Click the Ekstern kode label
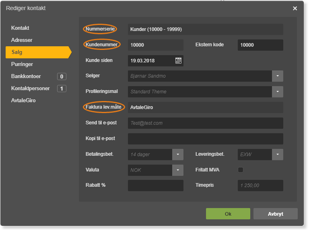 (210, 45)
